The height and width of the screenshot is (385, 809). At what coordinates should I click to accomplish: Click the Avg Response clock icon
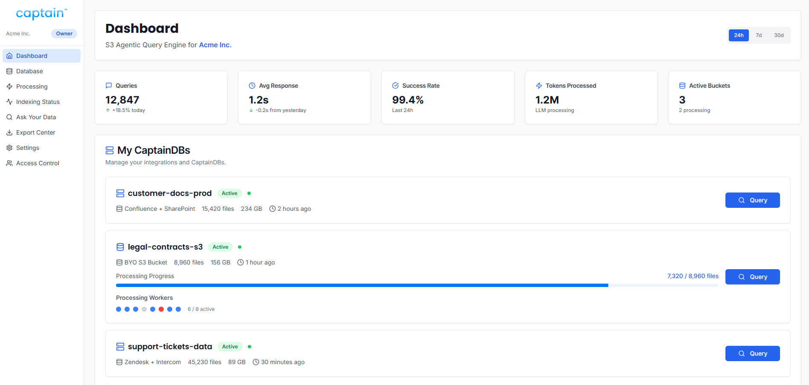point(252,86)
